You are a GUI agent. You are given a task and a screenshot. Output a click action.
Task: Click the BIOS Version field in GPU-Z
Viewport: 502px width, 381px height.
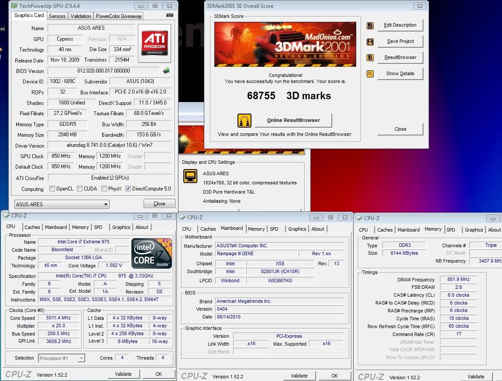pos(103,71)
